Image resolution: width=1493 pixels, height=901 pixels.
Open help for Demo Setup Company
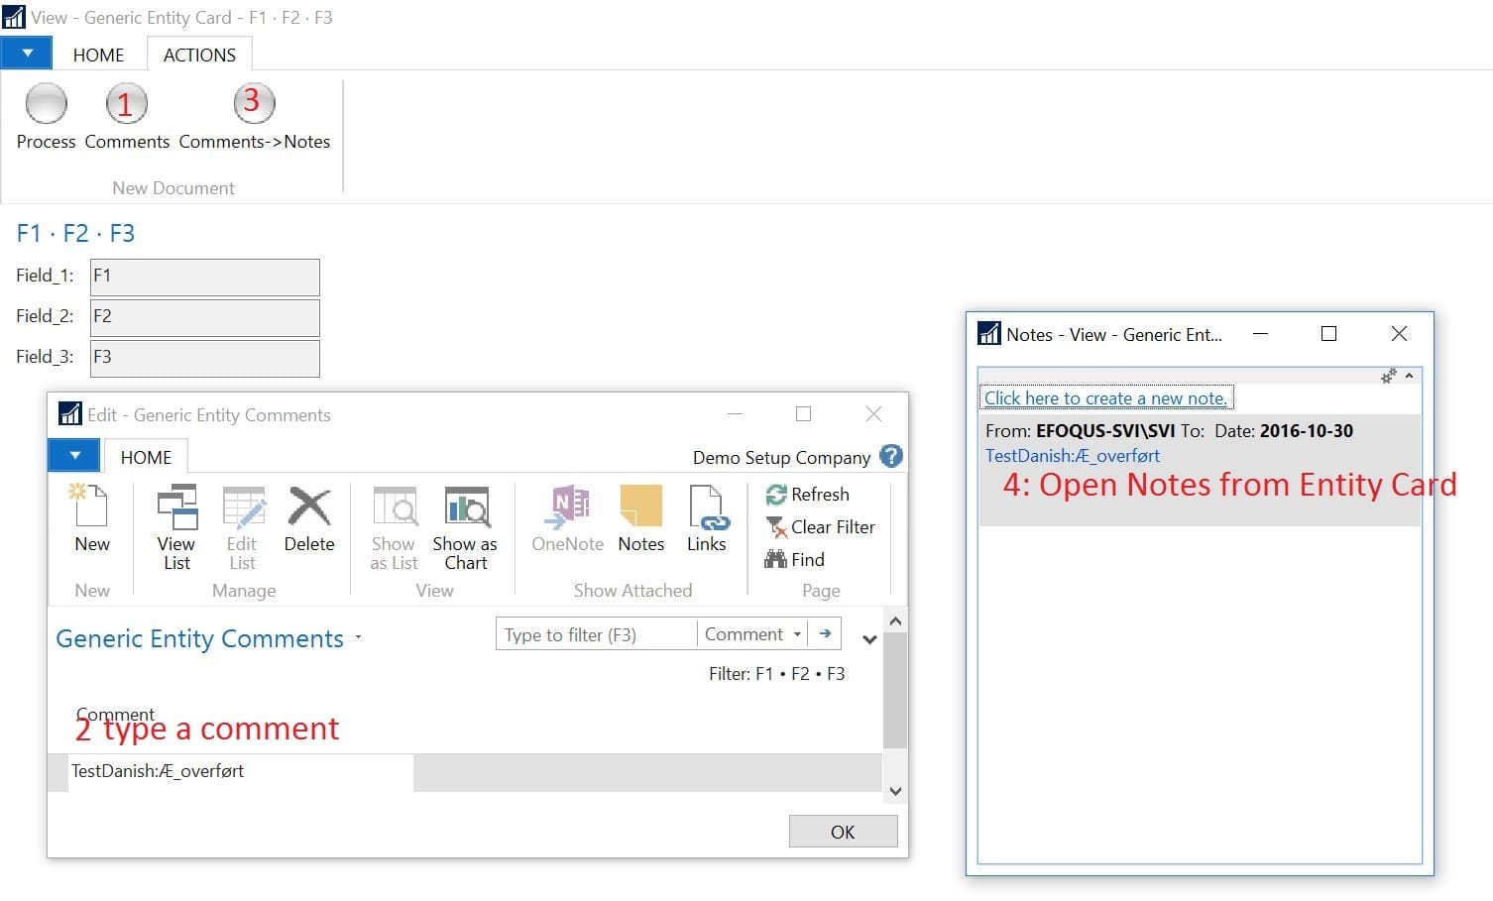point(891,456)
